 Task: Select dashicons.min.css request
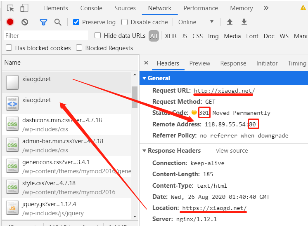[x=67, y=125]
